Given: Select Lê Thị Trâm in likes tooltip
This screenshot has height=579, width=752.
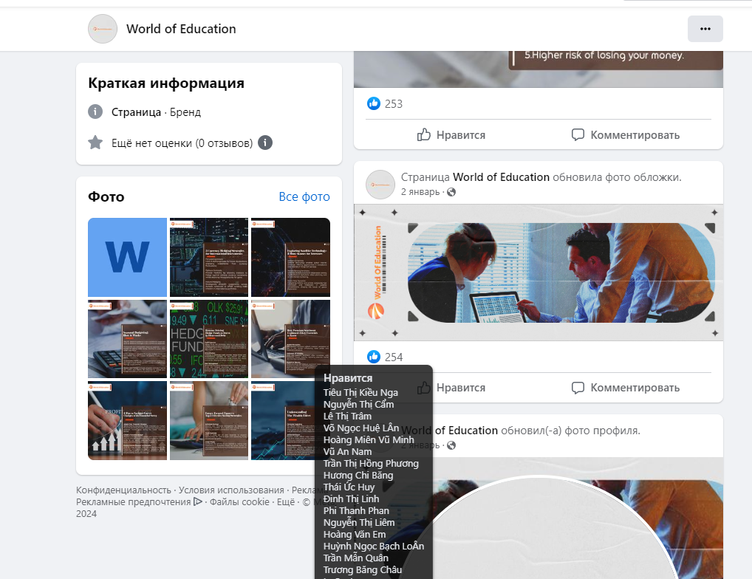Looking at the screenshot, I should (347, 416).
